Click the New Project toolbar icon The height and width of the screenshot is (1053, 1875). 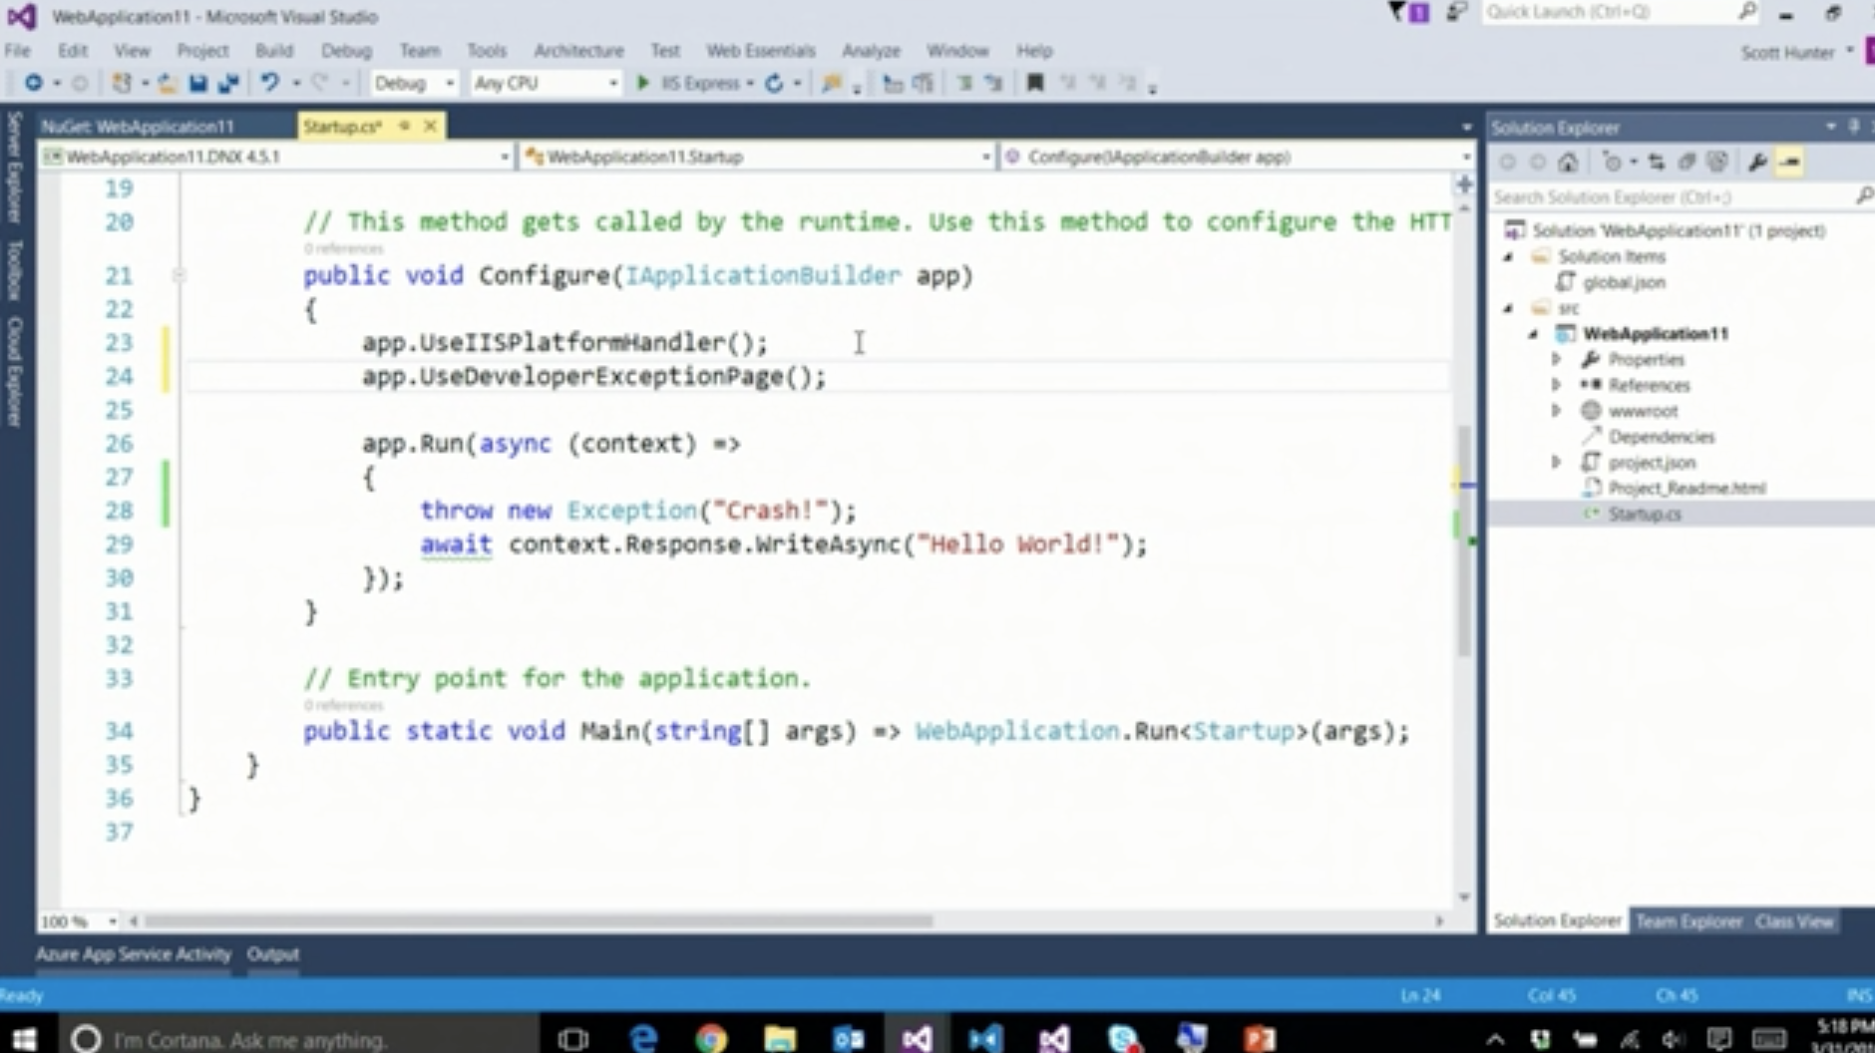[x=121, y=84]
